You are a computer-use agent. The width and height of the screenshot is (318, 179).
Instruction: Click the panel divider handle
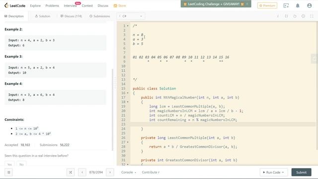(115, 83)
